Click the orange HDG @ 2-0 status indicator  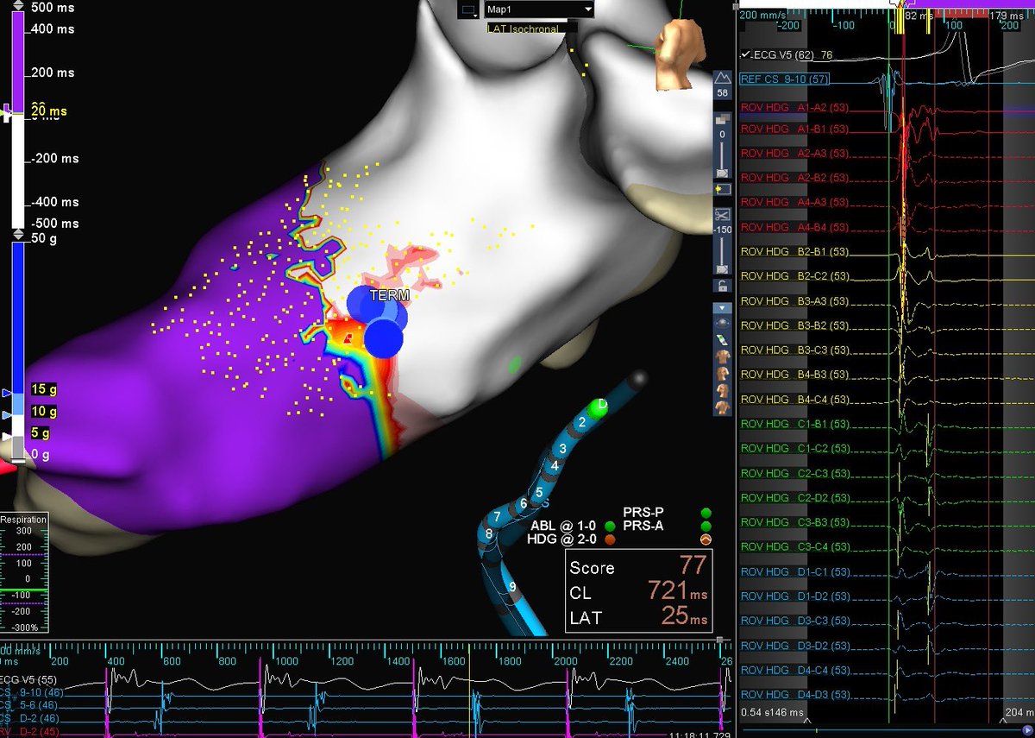point(610,539)
